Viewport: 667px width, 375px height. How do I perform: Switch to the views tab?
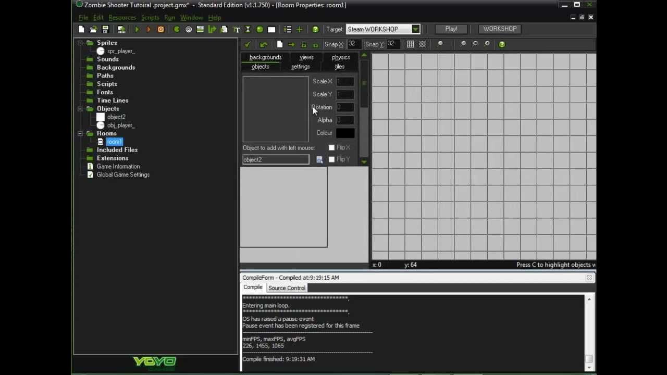tap(306, 57)
